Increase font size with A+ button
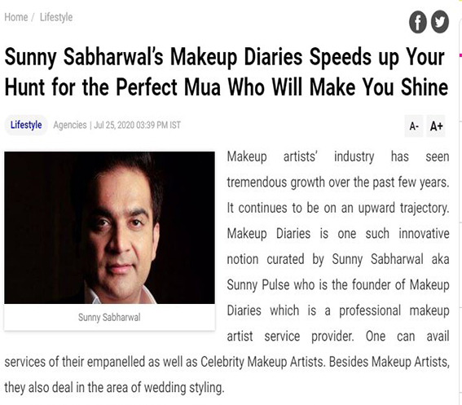The image size is (462, 405). [x=436, y=126]
